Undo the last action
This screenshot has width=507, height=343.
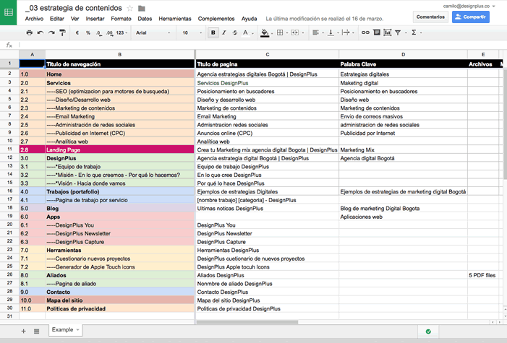click(41, 32)
